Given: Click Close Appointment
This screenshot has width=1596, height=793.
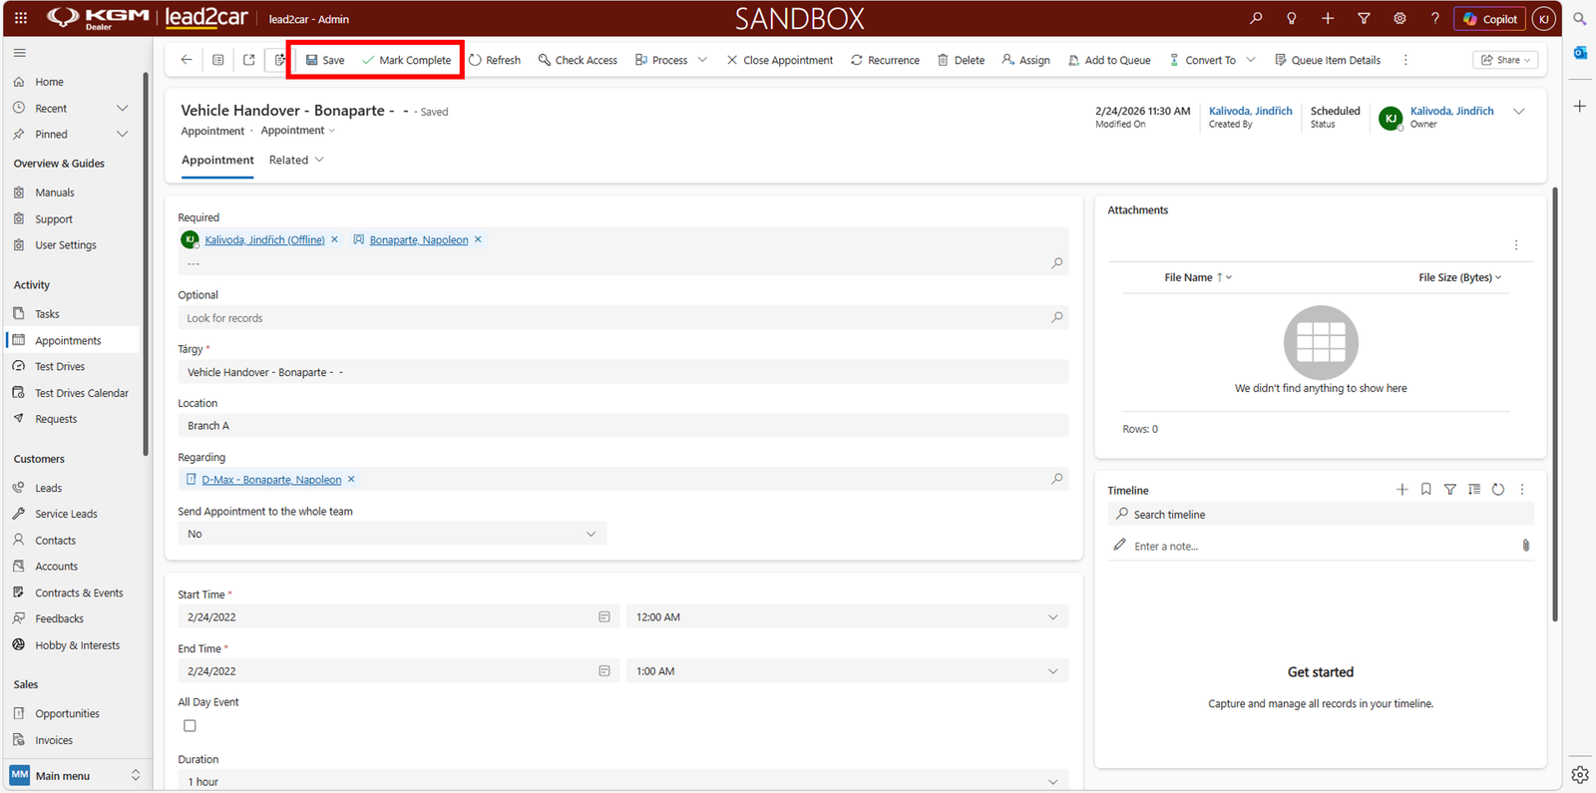Looking at the screenshot, I should pyautogui.click(x=780, y=60).
